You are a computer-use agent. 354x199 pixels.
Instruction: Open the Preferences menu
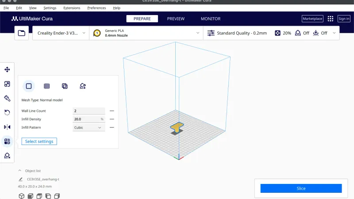pos(96,8)
